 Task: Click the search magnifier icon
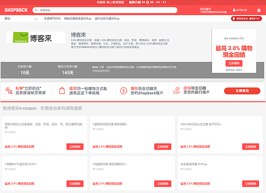36,10
